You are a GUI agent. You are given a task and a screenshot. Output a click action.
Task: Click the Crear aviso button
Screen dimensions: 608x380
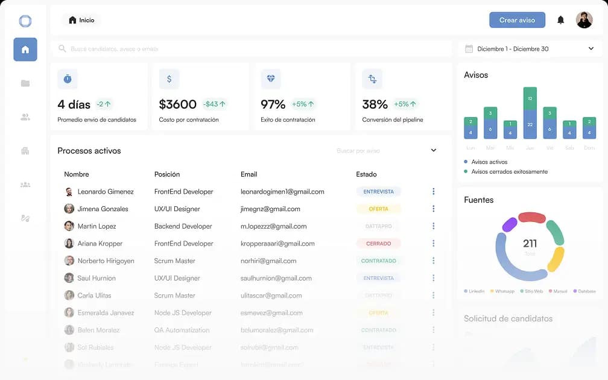tap(517, 19)
